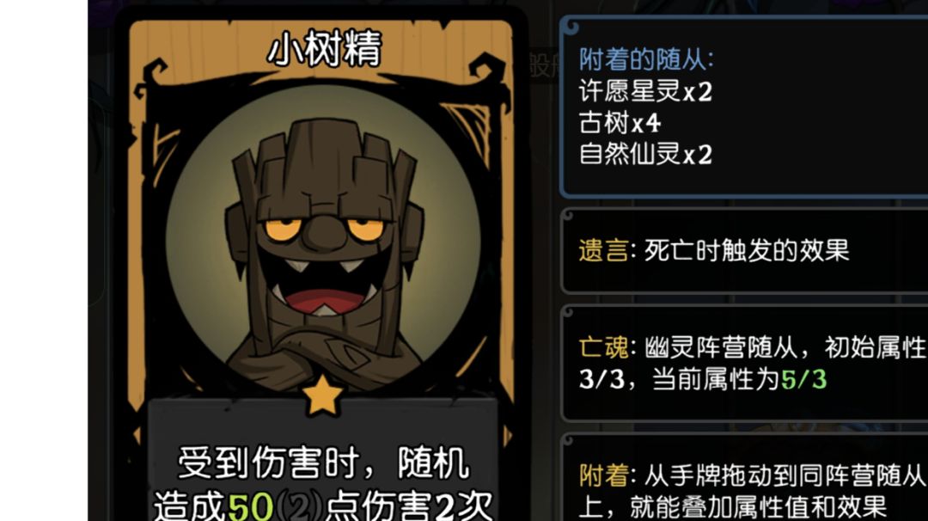Screen dimensions: 928x521
Task: Click the gold star on the card
Action: (322, 394)
